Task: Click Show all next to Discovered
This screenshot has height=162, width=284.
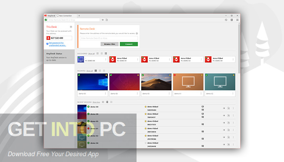Action: pos(91,53)
